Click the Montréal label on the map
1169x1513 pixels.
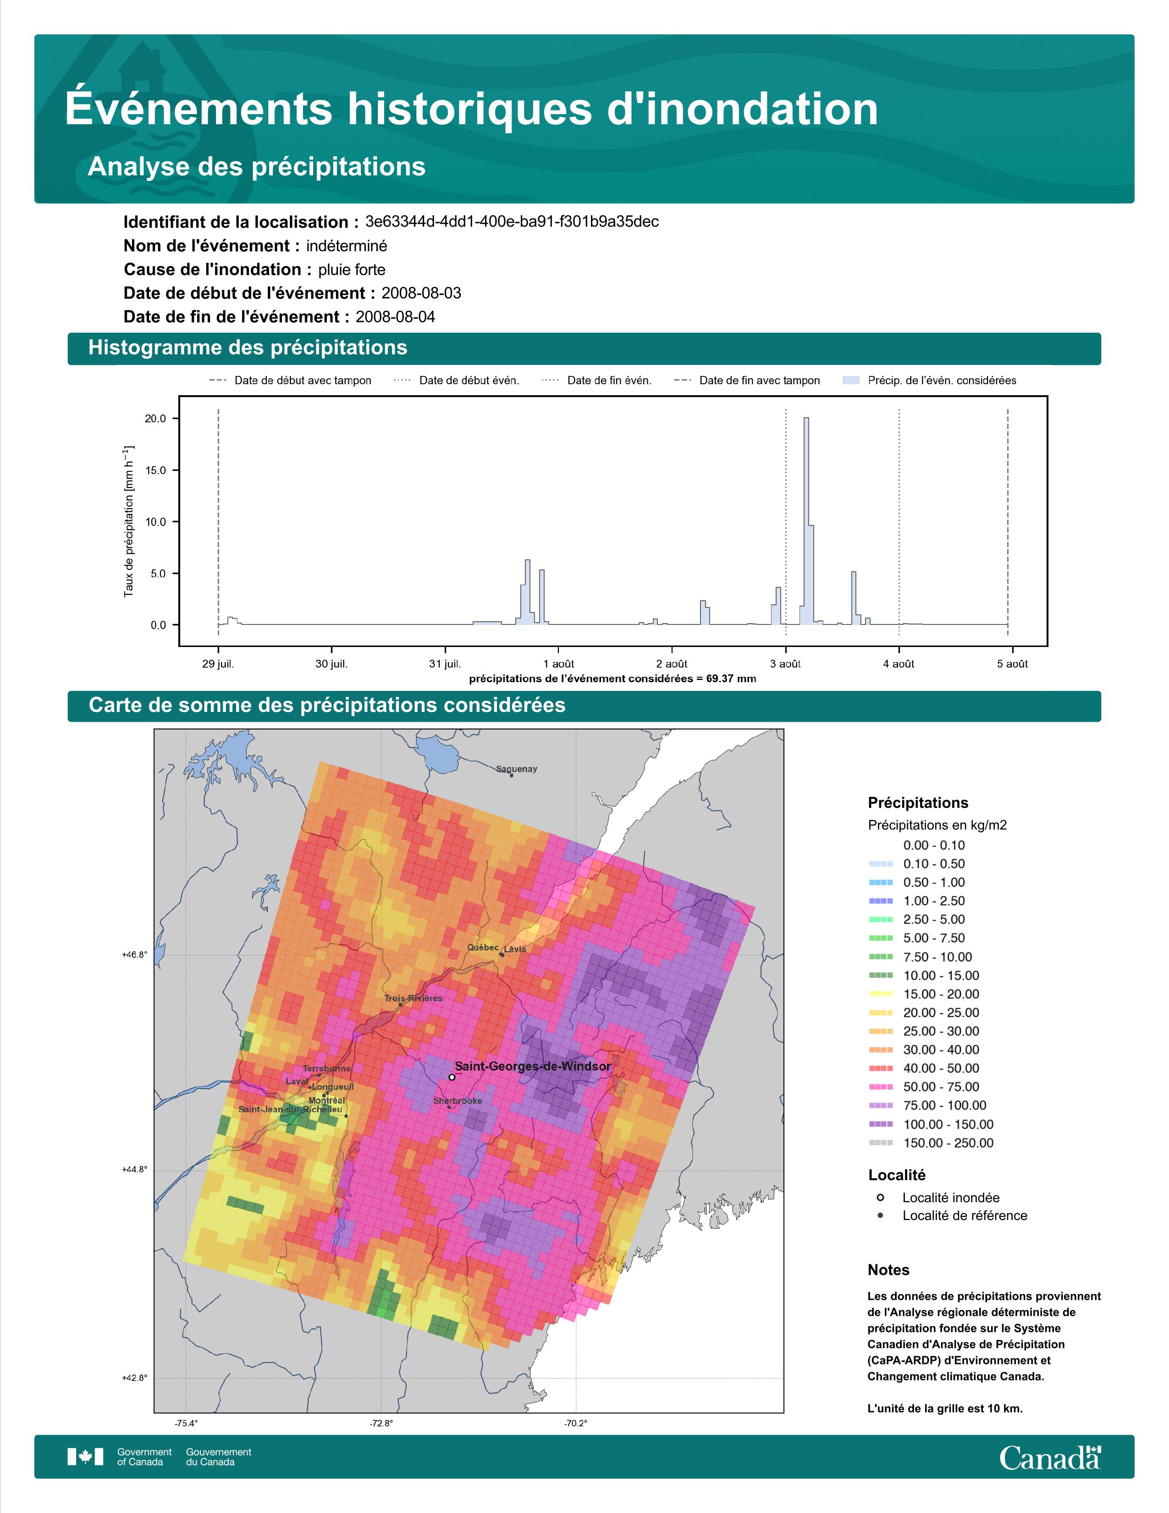coord(327,1100)
